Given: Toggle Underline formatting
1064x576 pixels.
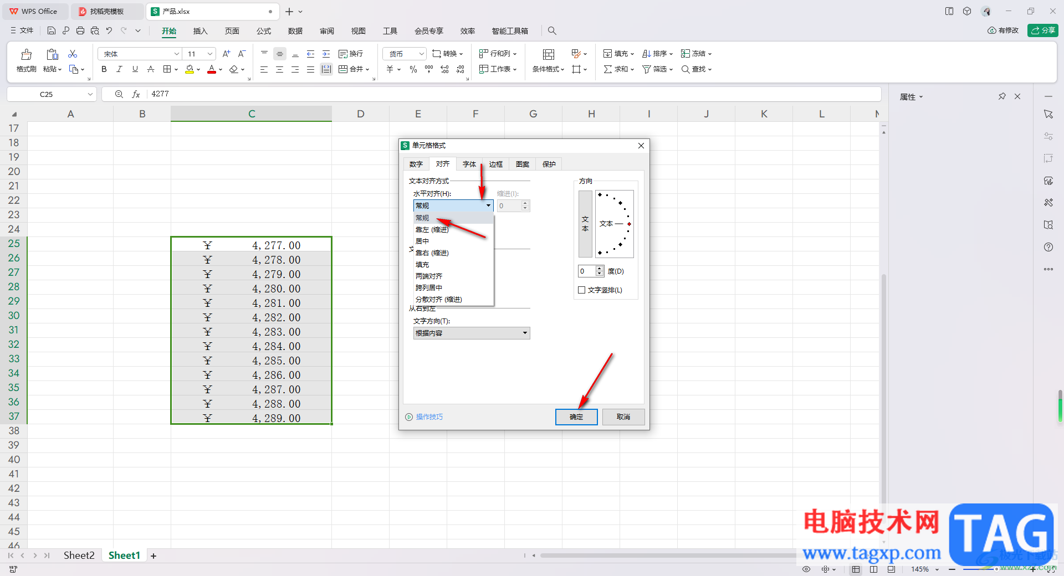Looking at the screenshot, I should coord(135,69).
